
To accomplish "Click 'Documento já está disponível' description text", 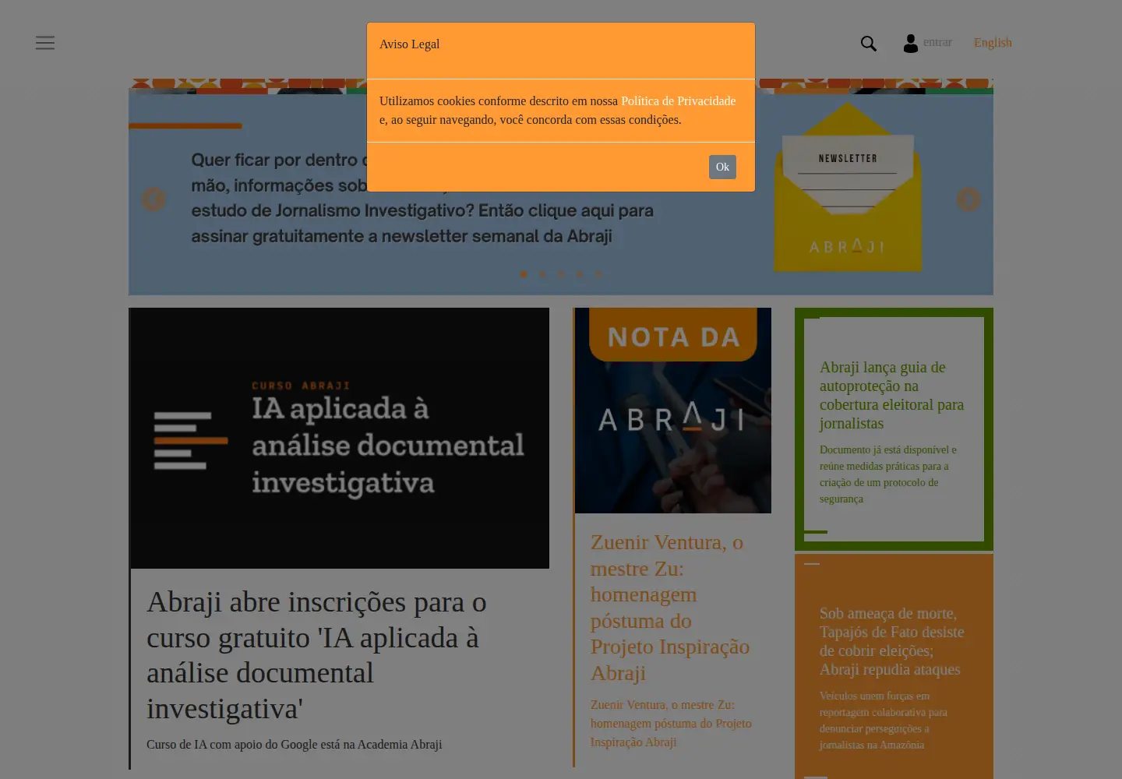I will pyautogui.click(x=888, y=474).
